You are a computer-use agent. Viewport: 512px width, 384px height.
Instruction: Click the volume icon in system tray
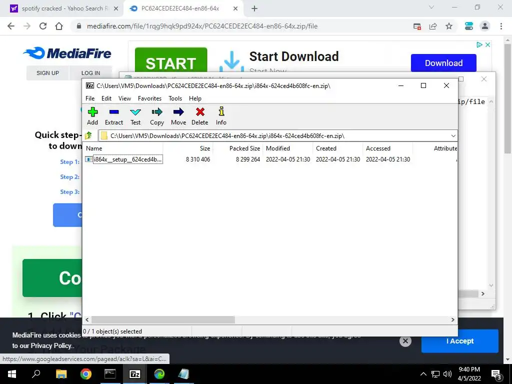click(x=447, y=374)
